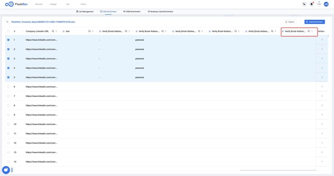The width and height of the screenshot is (334, 176).
Task: Open row 13 action menu
Action: point(322,152)
